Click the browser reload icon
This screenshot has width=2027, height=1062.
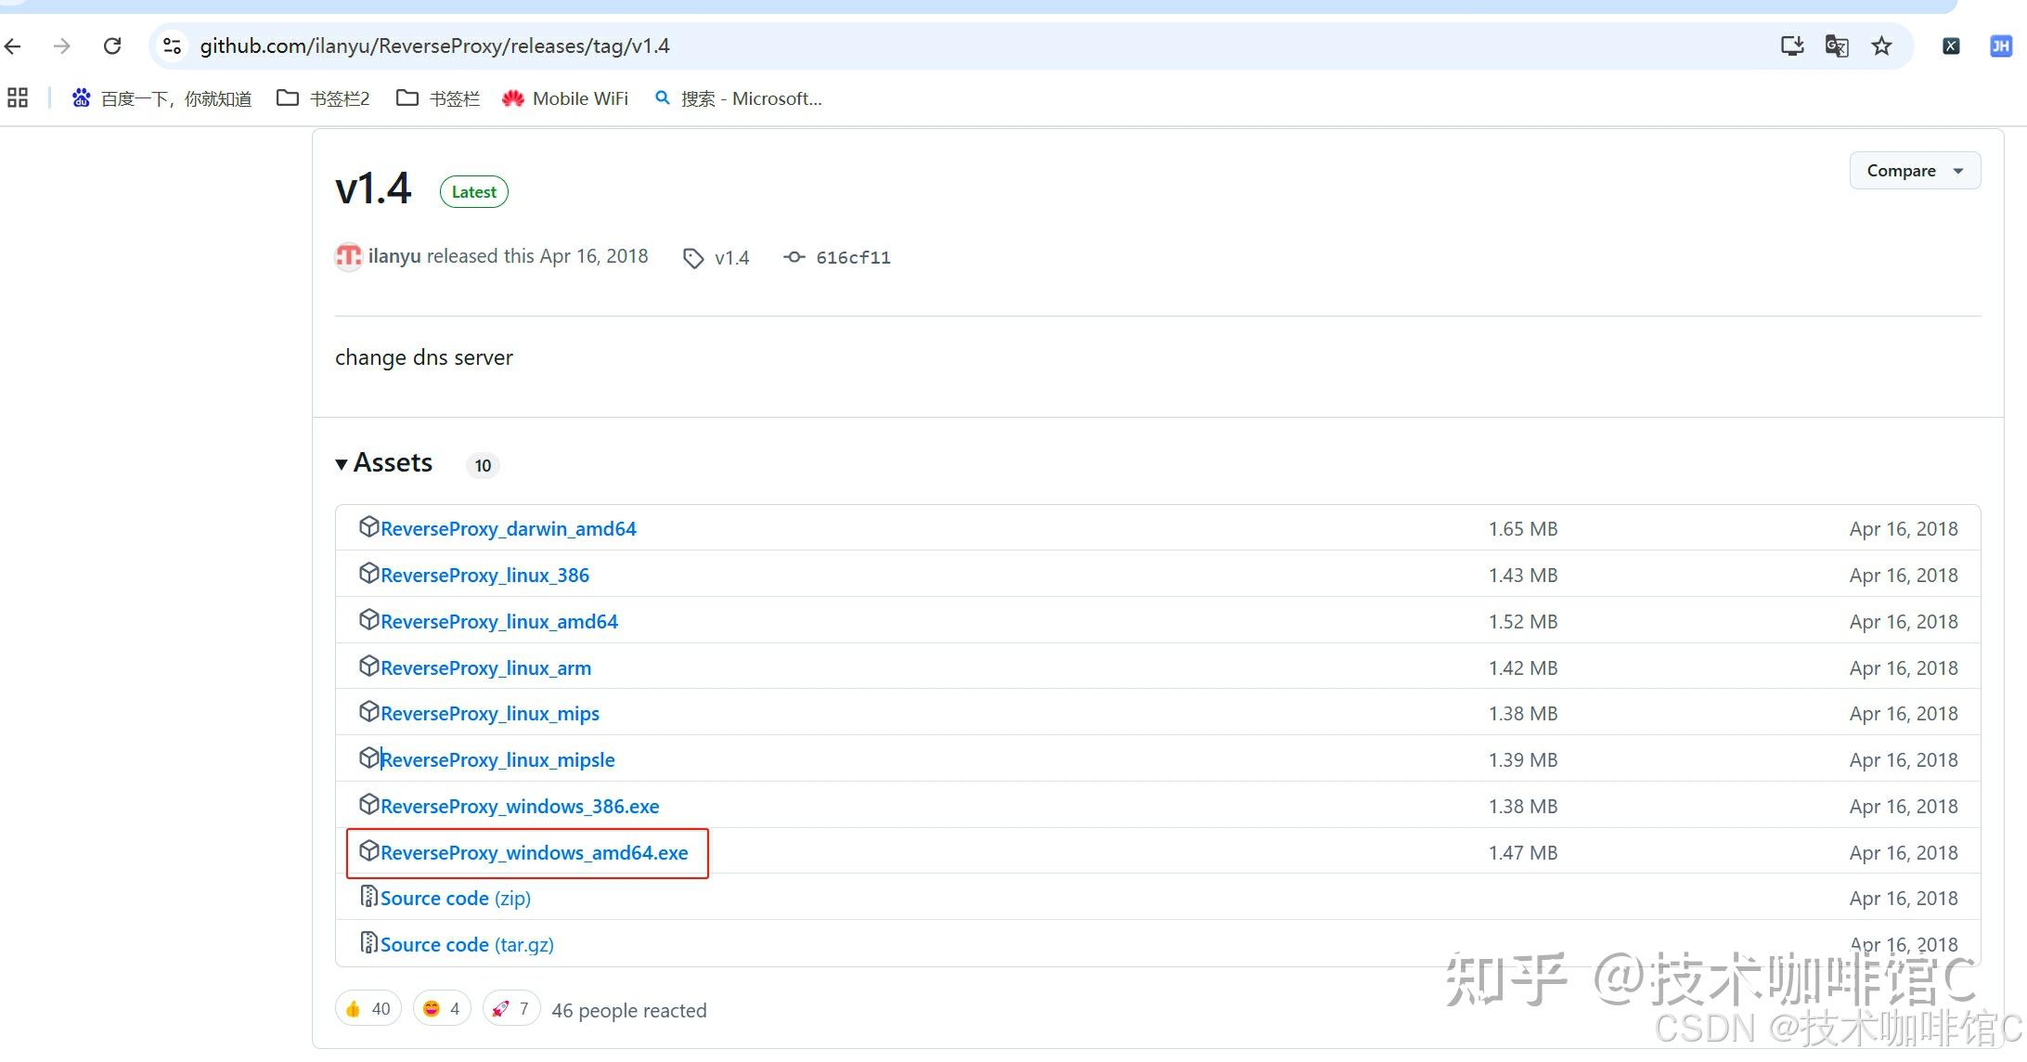pos(112,45)
